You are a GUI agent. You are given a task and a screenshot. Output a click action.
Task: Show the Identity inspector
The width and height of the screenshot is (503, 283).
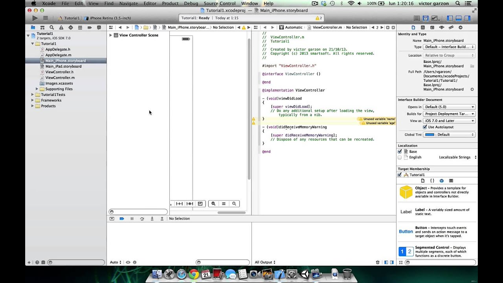click(432, 28)
